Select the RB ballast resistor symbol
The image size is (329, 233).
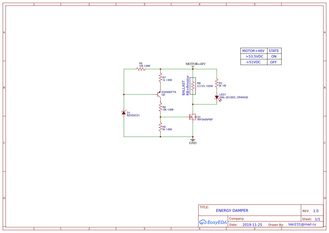pos(193,86)
